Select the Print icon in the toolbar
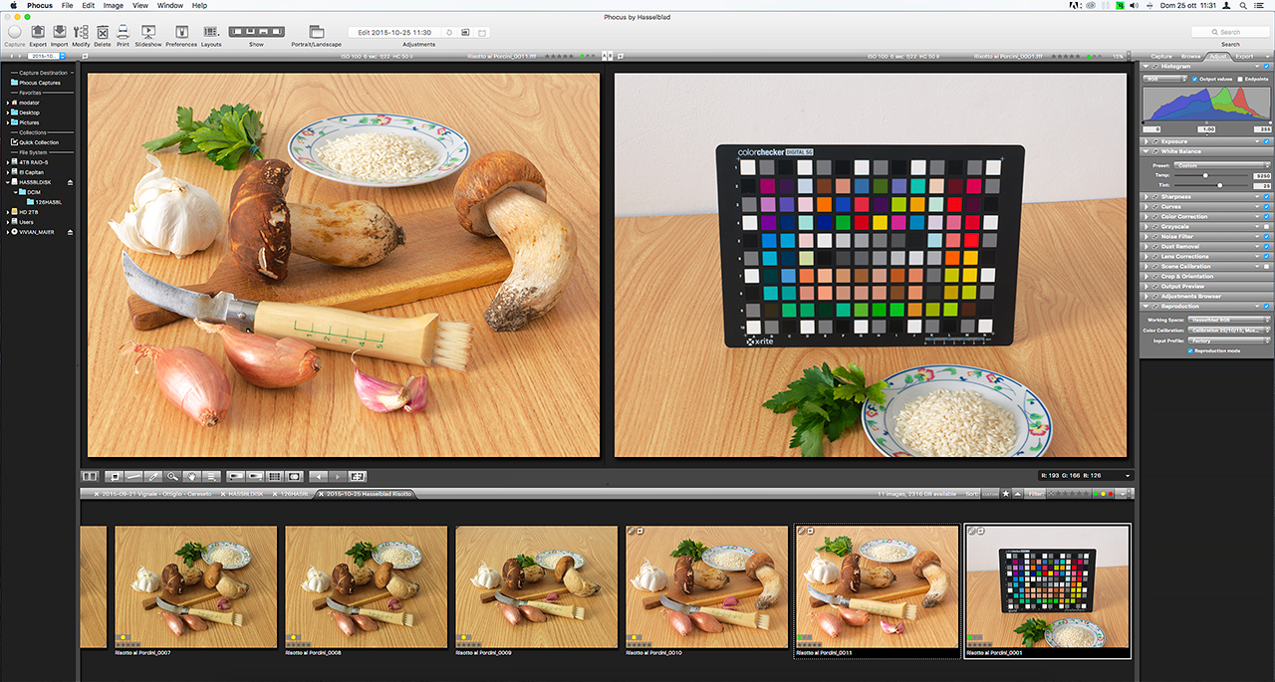 click(123, 33)
